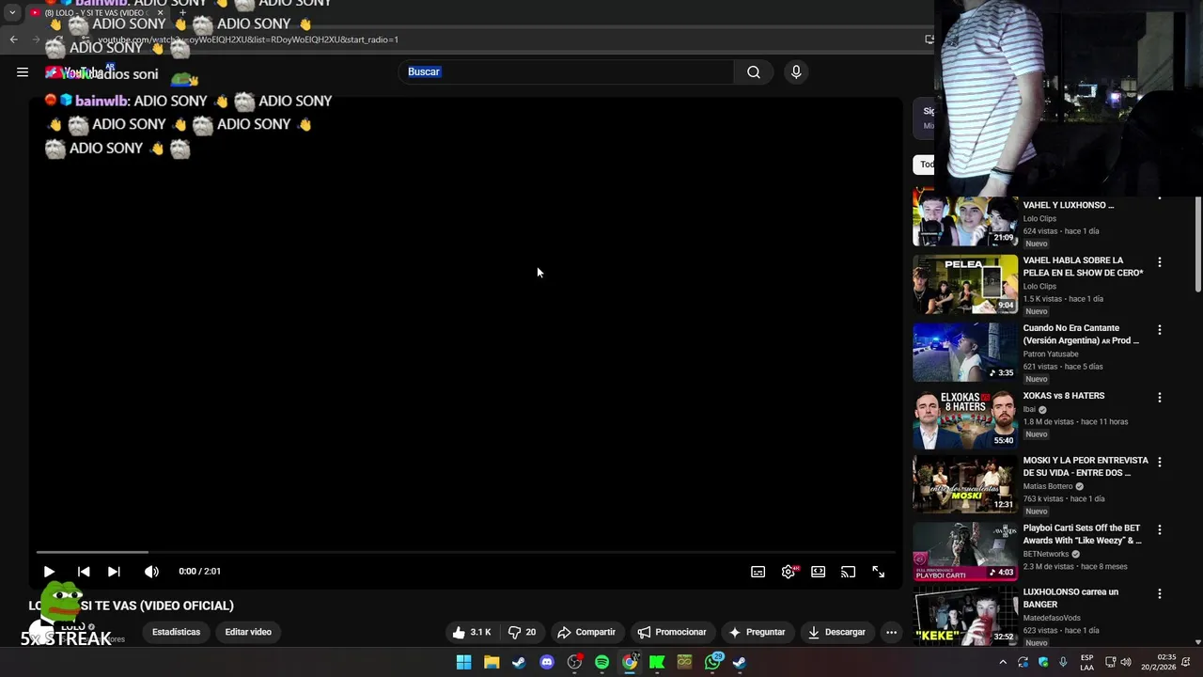Viewport: 1203px width, 677px height.
Task: Open XOKAS vs 8 HATERS title
Action: pyautogui.click(x=1064, y=396)
